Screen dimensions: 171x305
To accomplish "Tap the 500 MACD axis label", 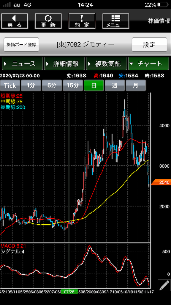I will coord(166,251).
